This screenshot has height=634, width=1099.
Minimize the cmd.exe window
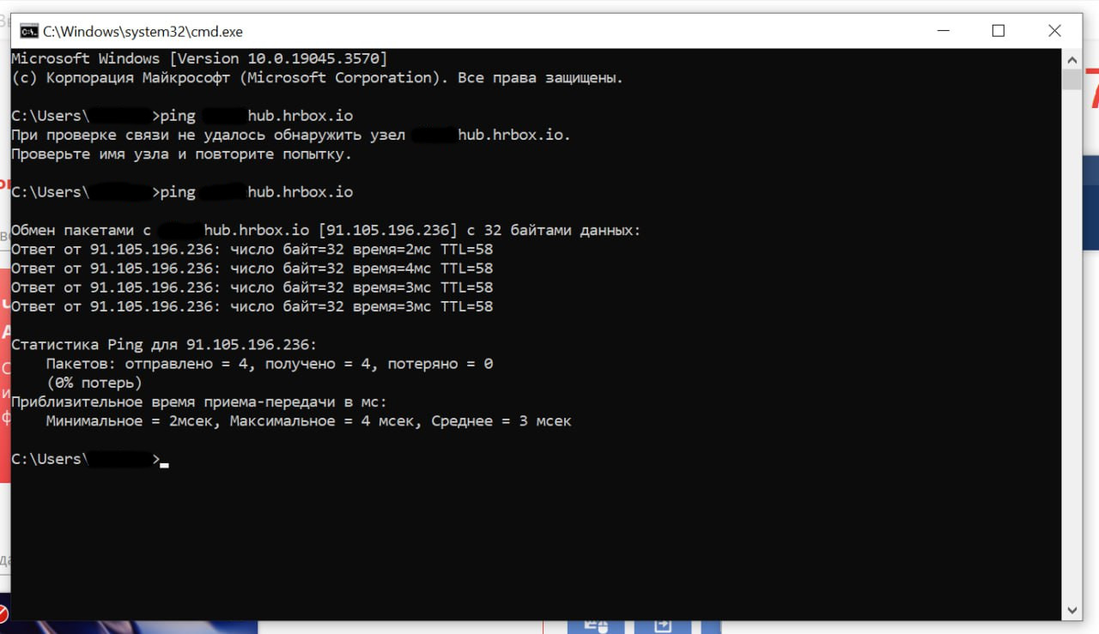[x=942, y=31]
